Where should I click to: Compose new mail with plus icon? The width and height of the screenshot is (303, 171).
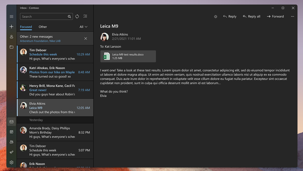tap(12, 26)
